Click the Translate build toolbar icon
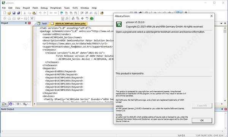This screenshot has width=228, height=137. click(5, 18)
